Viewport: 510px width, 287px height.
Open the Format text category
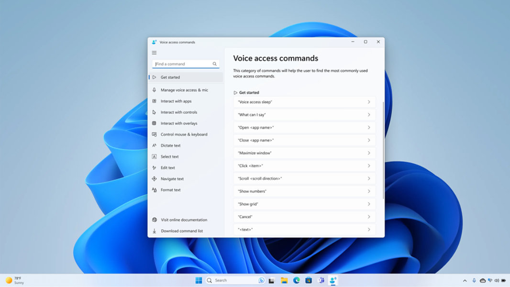pos(186,190)
